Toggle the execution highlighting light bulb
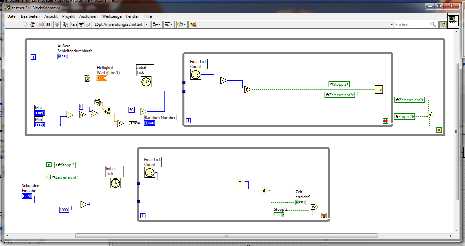 pyautogui.click(x=57, y=24)
